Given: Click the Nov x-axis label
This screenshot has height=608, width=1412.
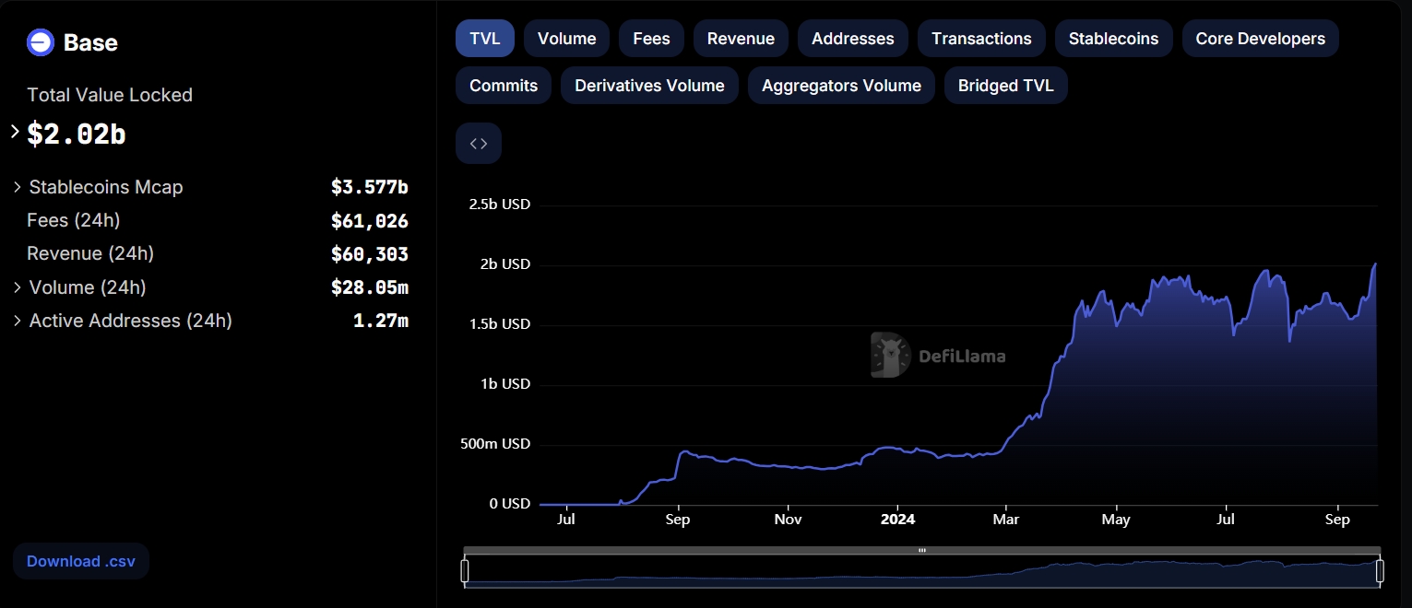Looking at the screenshot, I should pyautogui.click(x=788, y=520).
